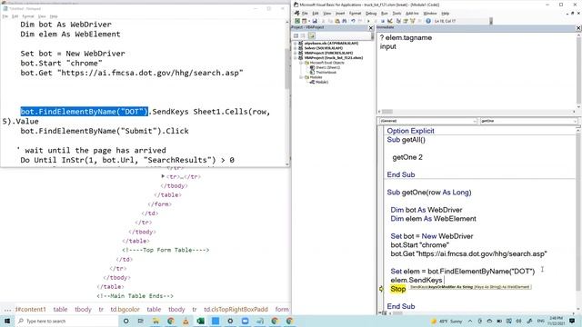Viewport: 582px width, 327px height.
Task: Open the File menu in VBA editor
Action: coord(305,14)
